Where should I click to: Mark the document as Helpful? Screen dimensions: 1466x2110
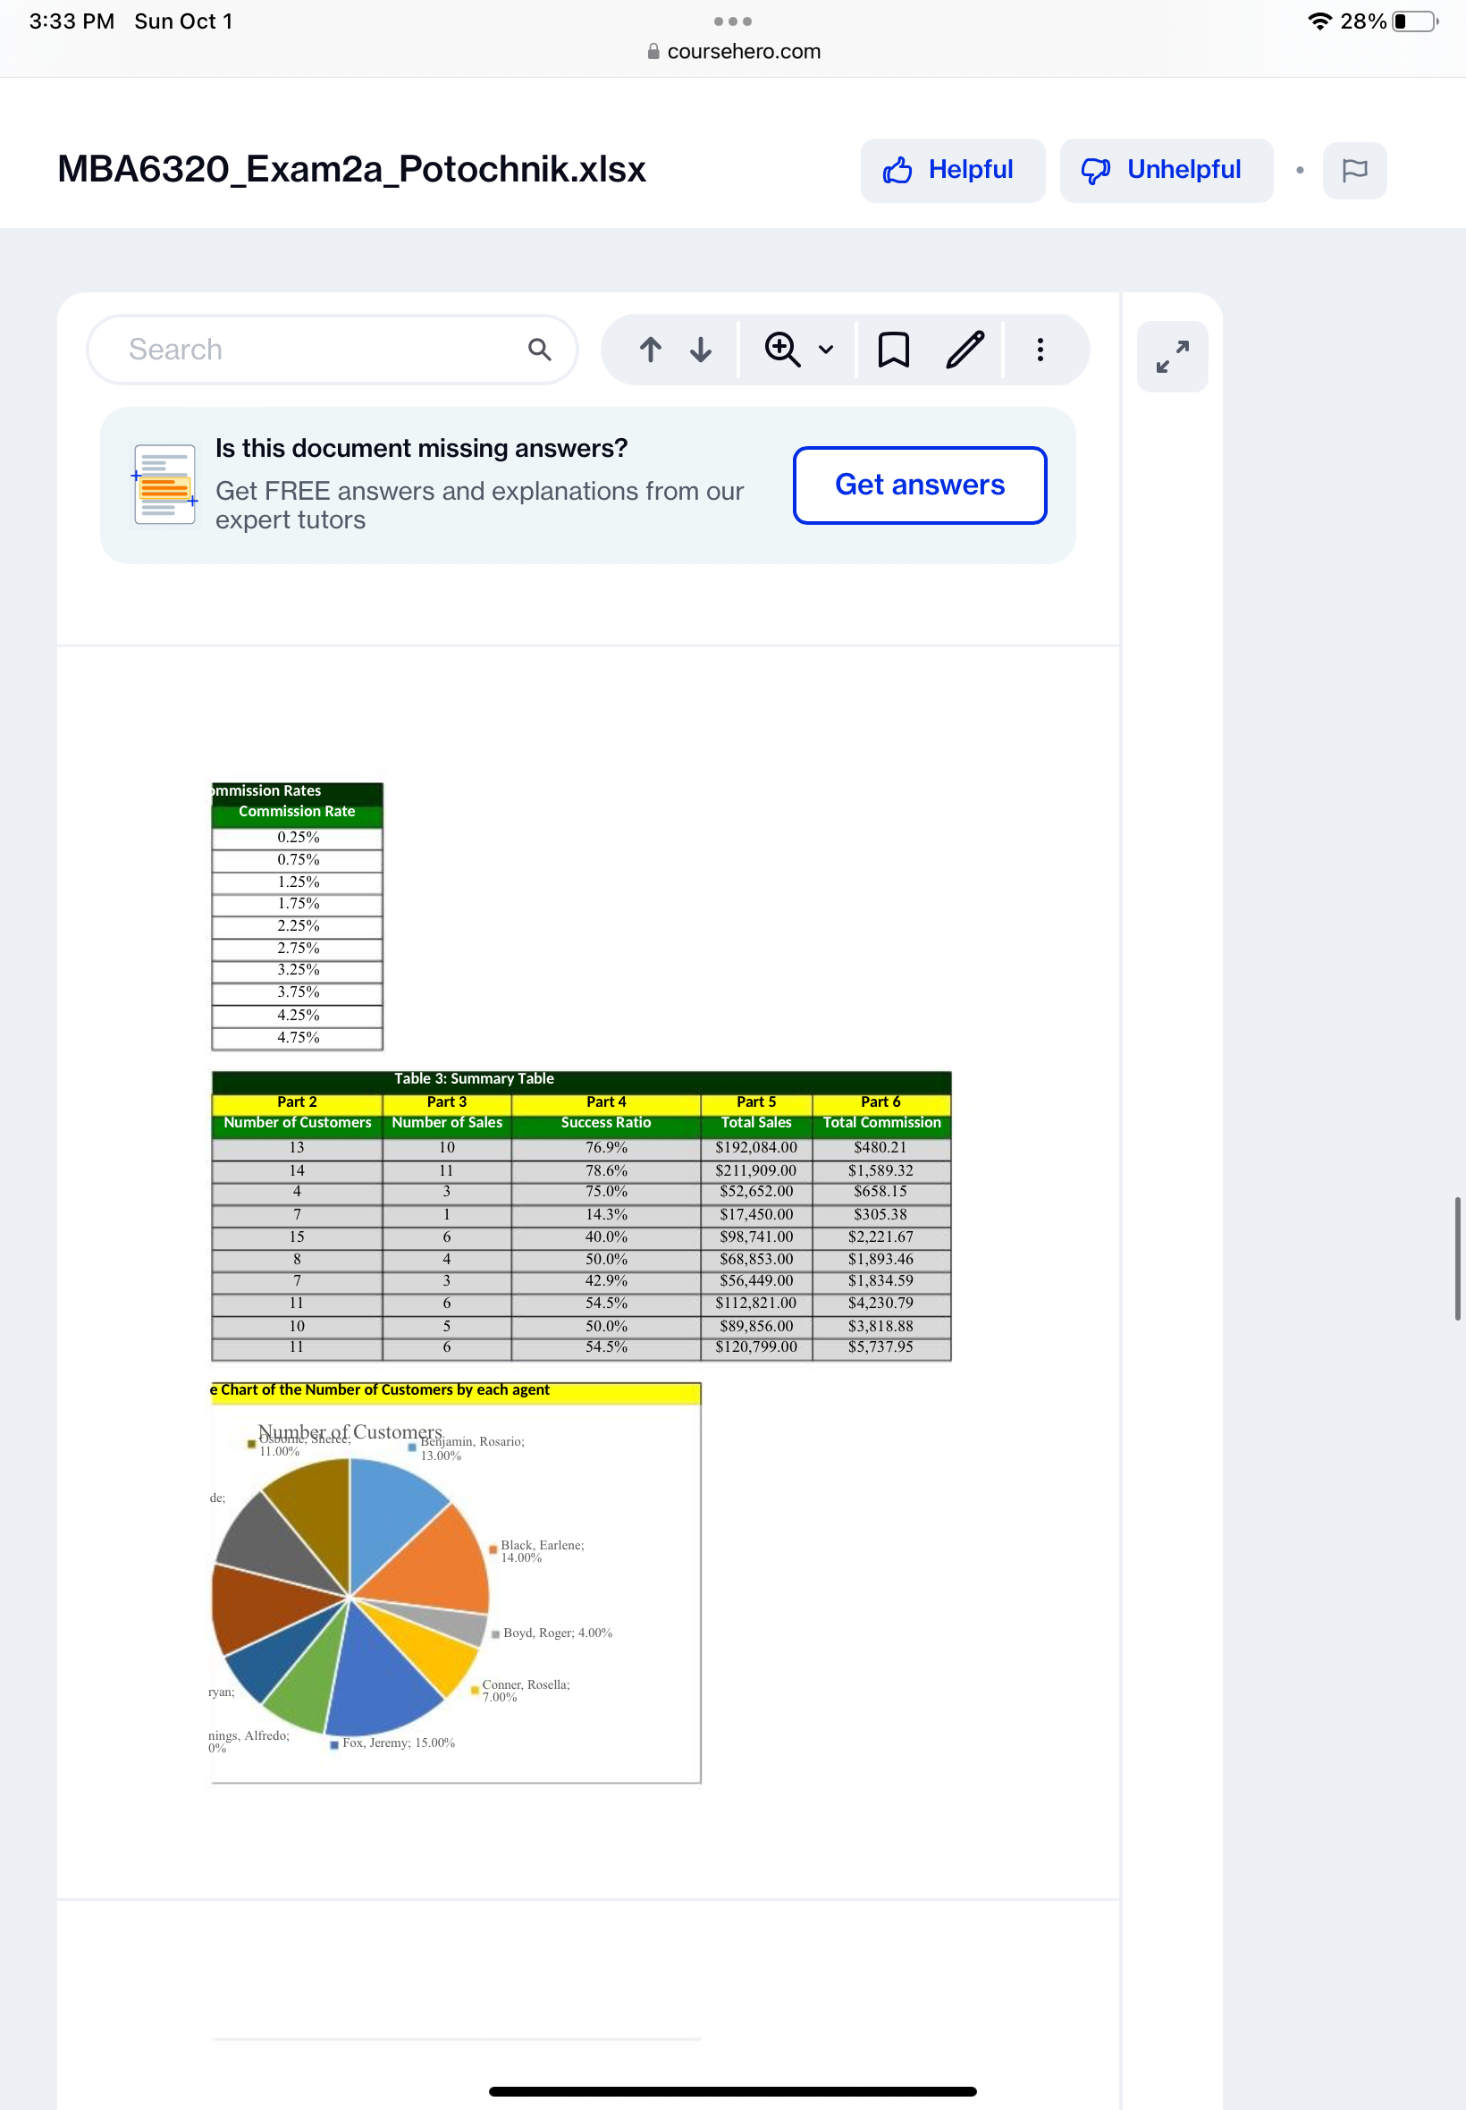(x=952, y=170)
